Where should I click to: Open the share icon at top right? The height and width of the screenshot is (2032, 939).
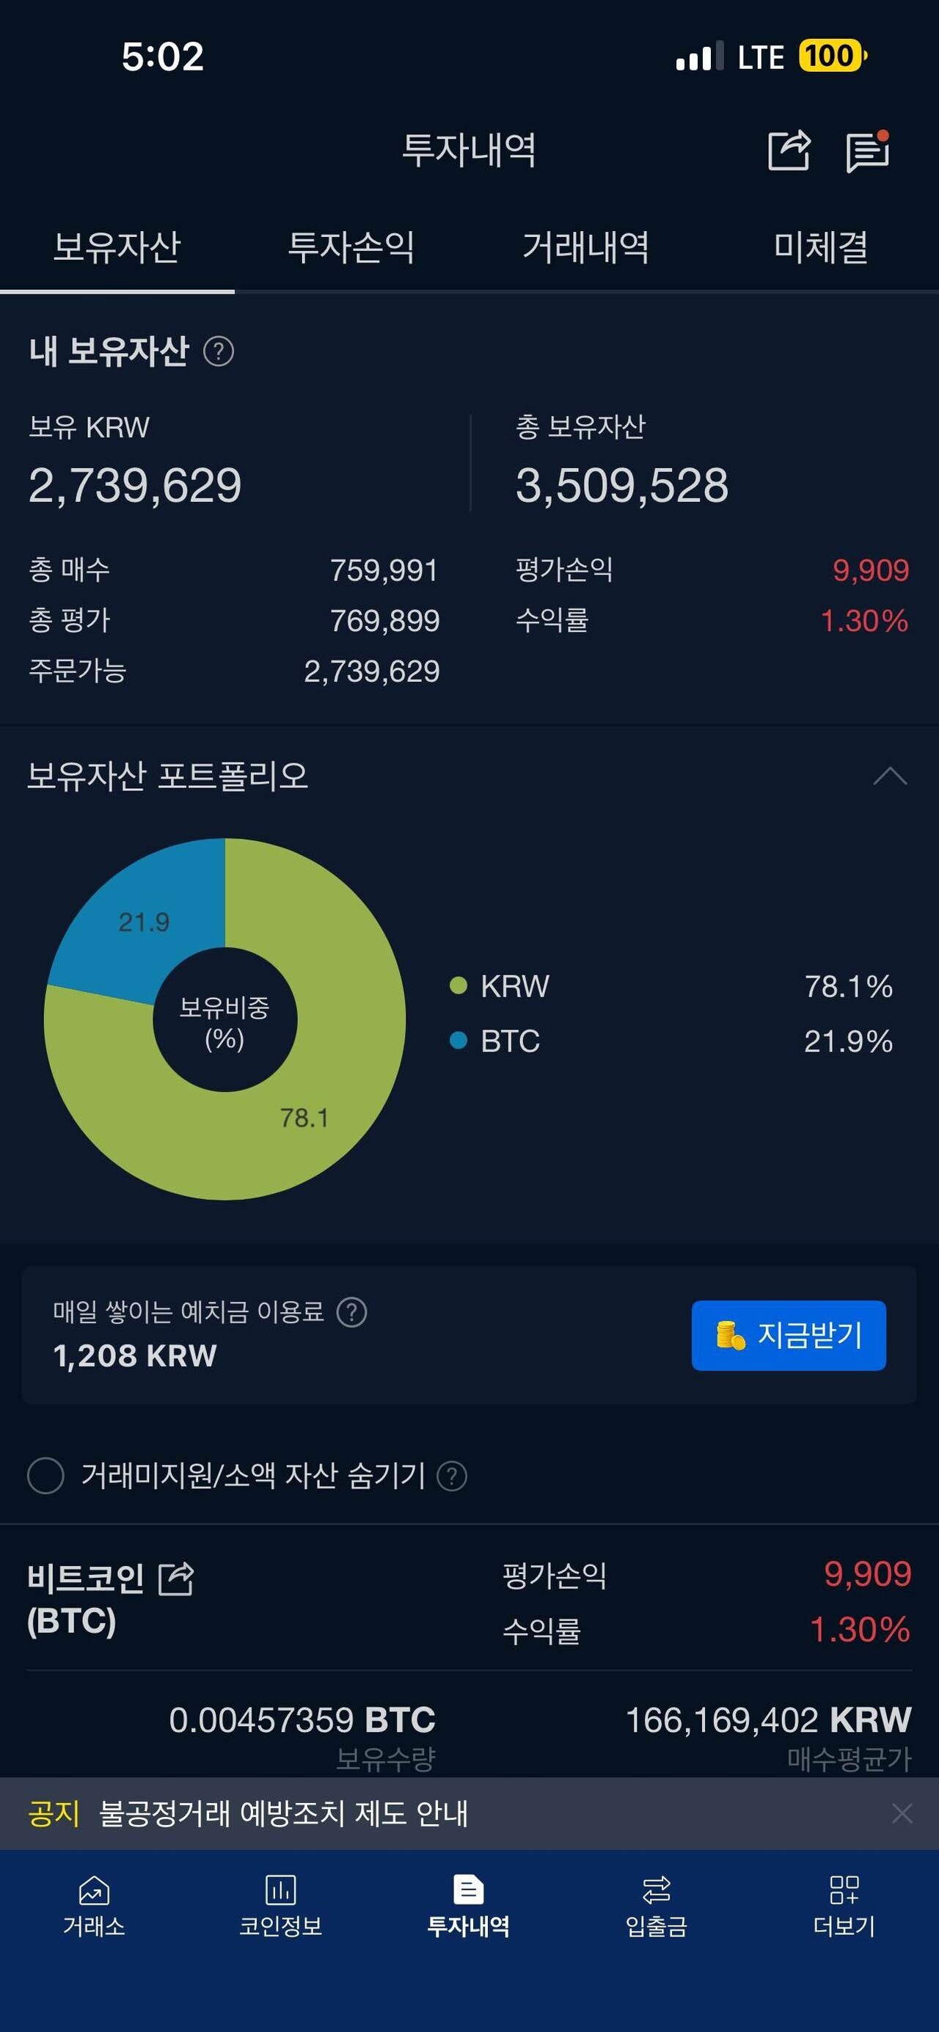(790, 151)
